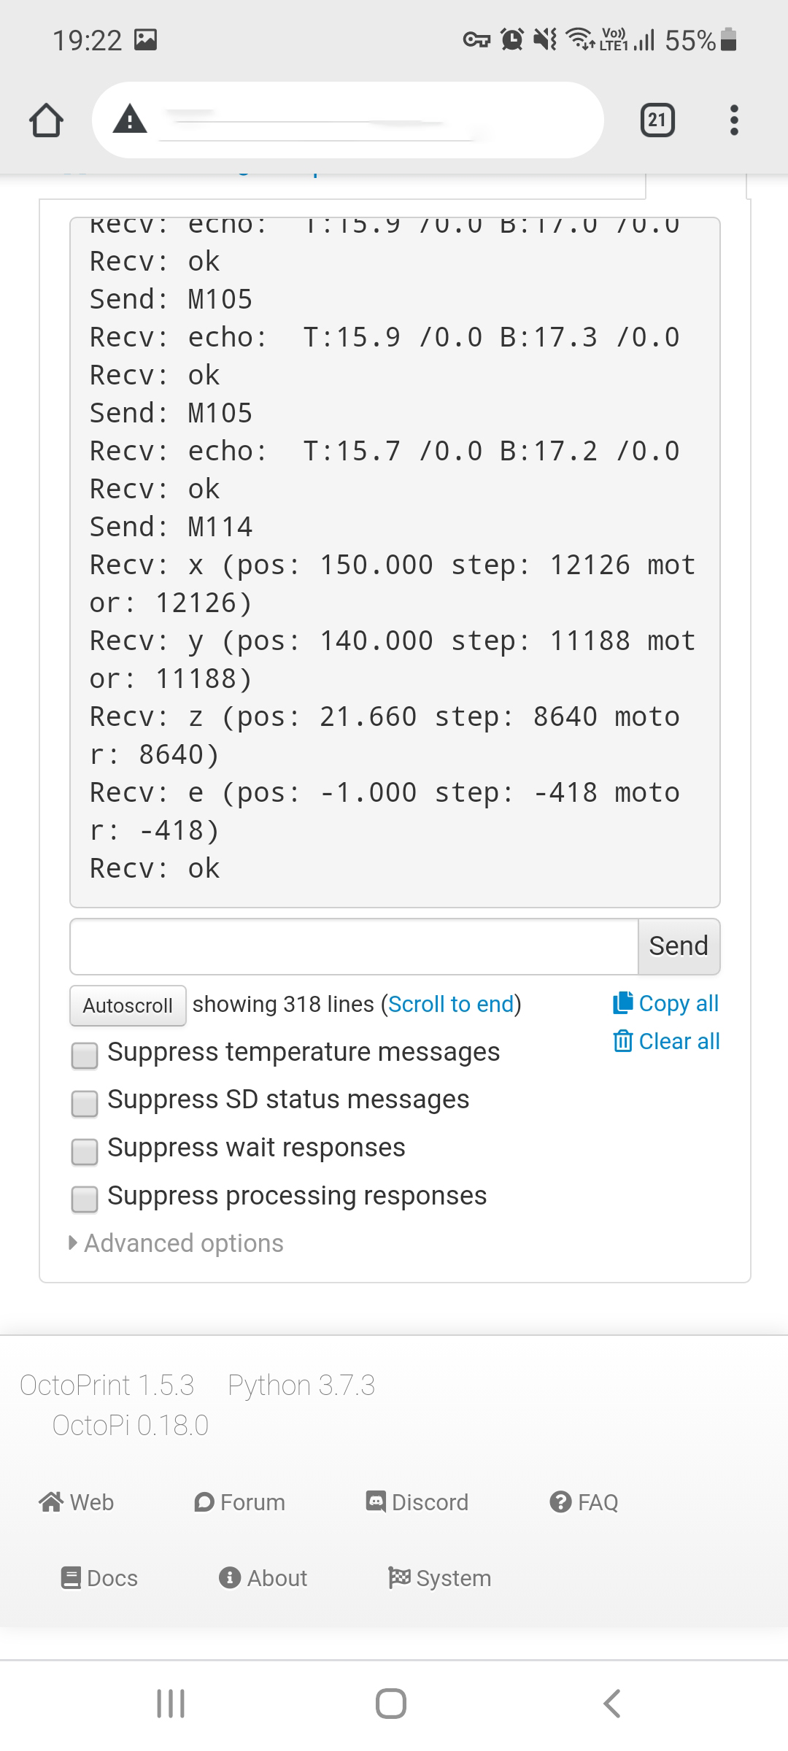The image size is (788, 1751).
Task: Toggle Autoscroll in the terminal
Action: [127, 1005]
